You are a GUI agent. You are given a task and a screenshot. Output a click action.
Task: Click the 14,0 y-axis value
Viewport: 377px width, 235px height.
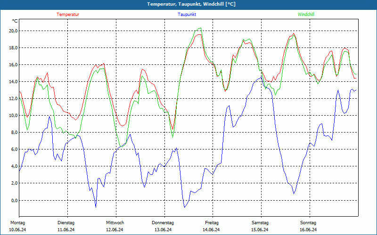click(13, 82)
